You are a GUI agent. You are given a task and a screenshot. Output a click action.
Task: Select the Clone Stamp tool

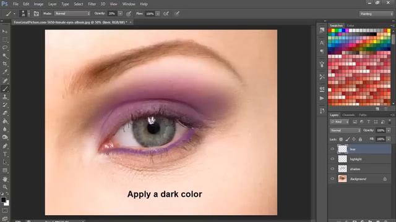[5, 97]
